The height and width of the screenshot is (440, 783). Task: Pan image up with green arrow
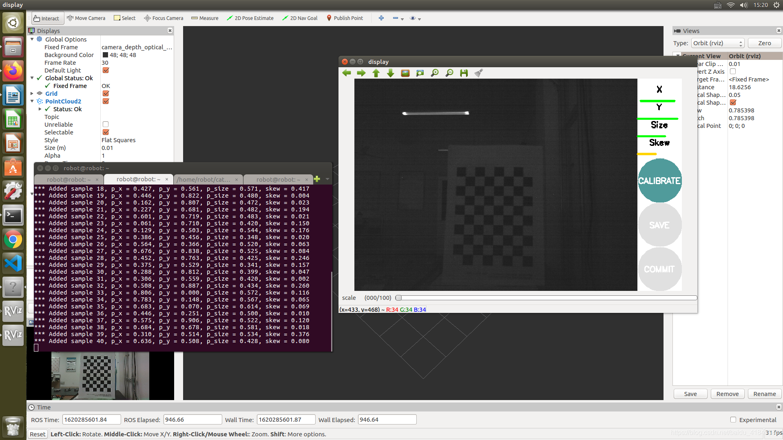point(376,73)
